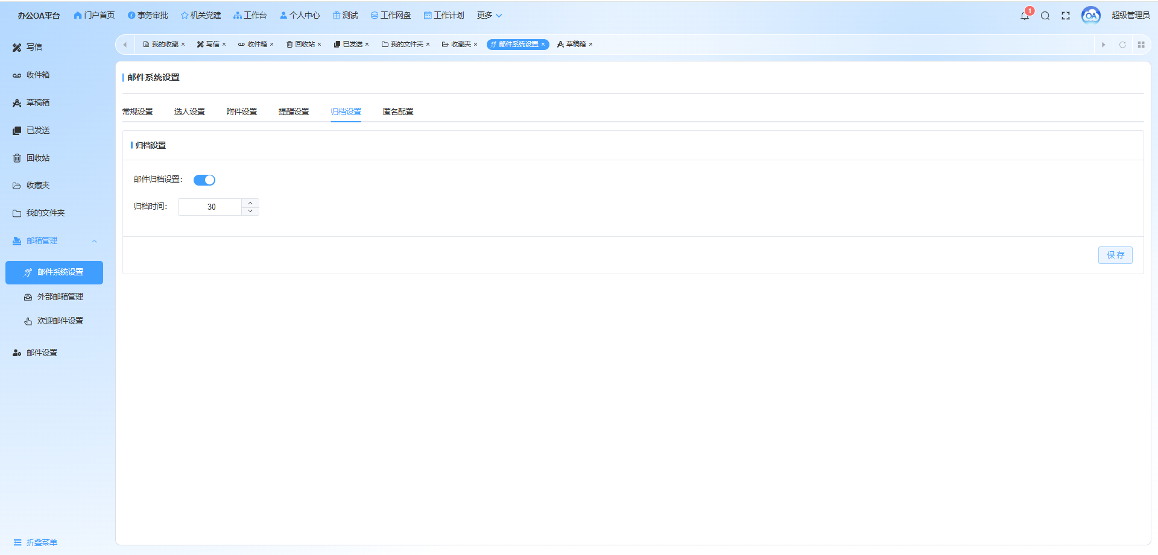Switch to 已发送 page tab

349,45
